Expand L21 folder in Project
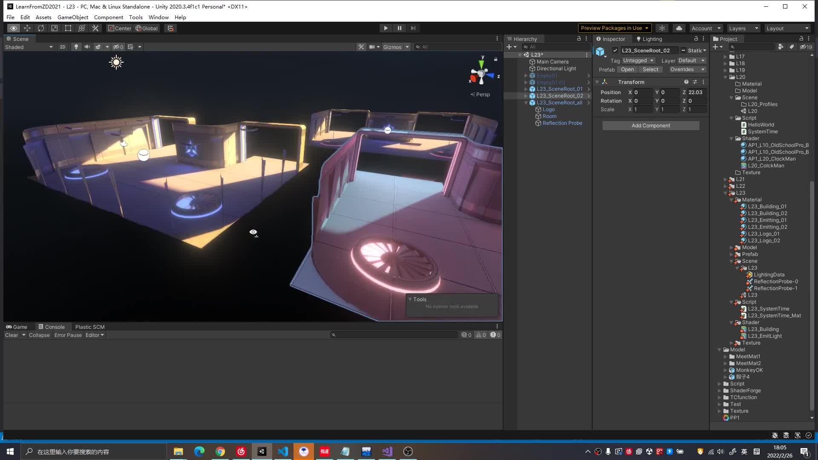This screenshot has height=460, width=818. 725,179
